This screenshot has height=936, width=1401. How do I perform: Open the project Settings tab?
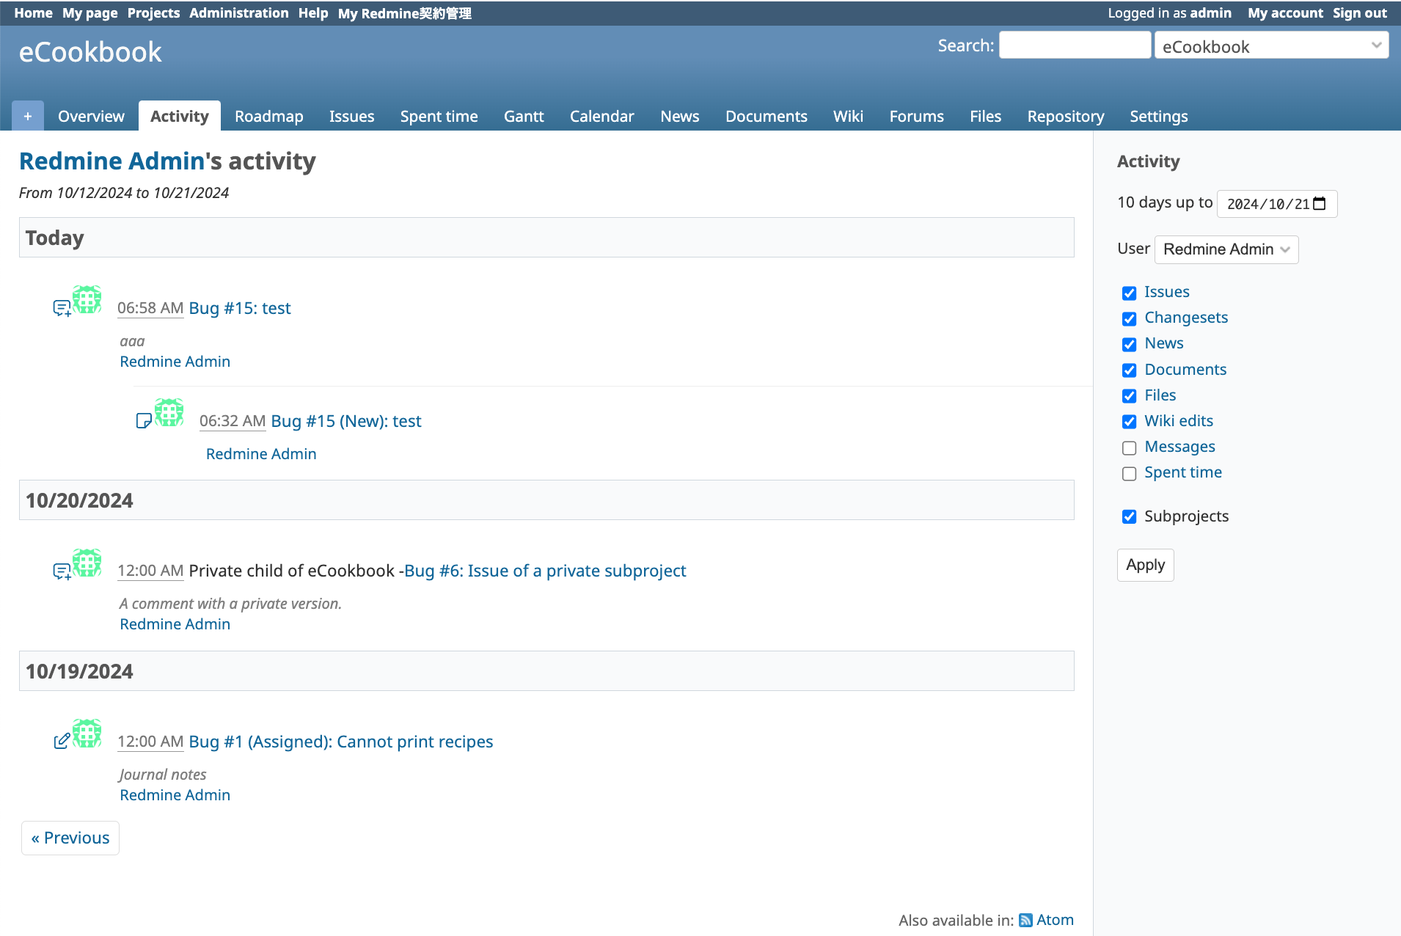[x=1158, y=116]
